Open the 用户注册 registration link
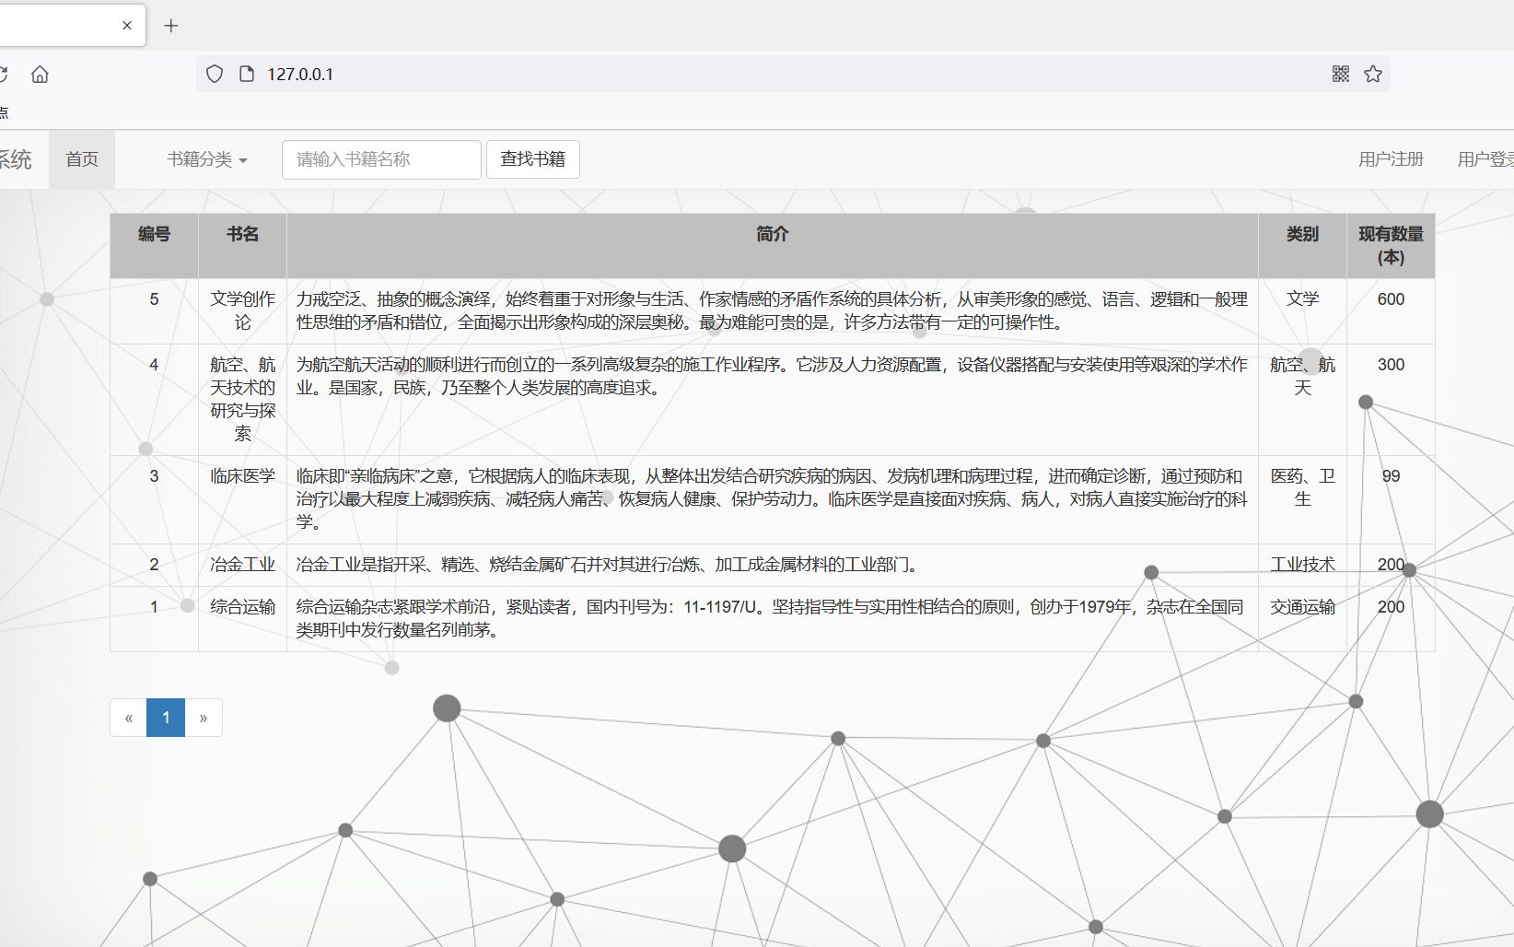The image size is (1514, 947). pyautogui.click(x=1390, y=158)
